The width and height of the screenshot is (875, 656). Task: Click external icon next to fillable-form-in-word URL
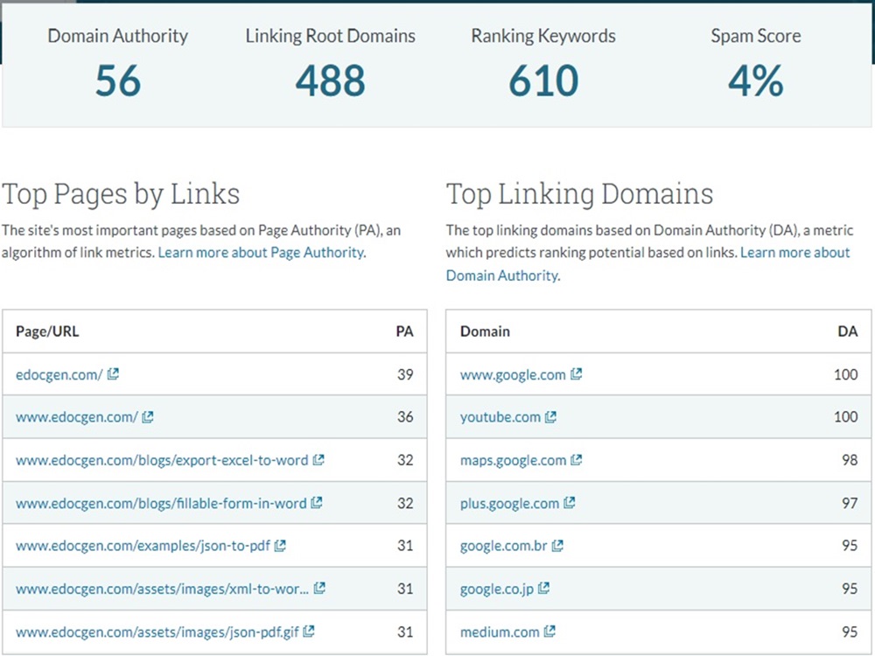317,503
